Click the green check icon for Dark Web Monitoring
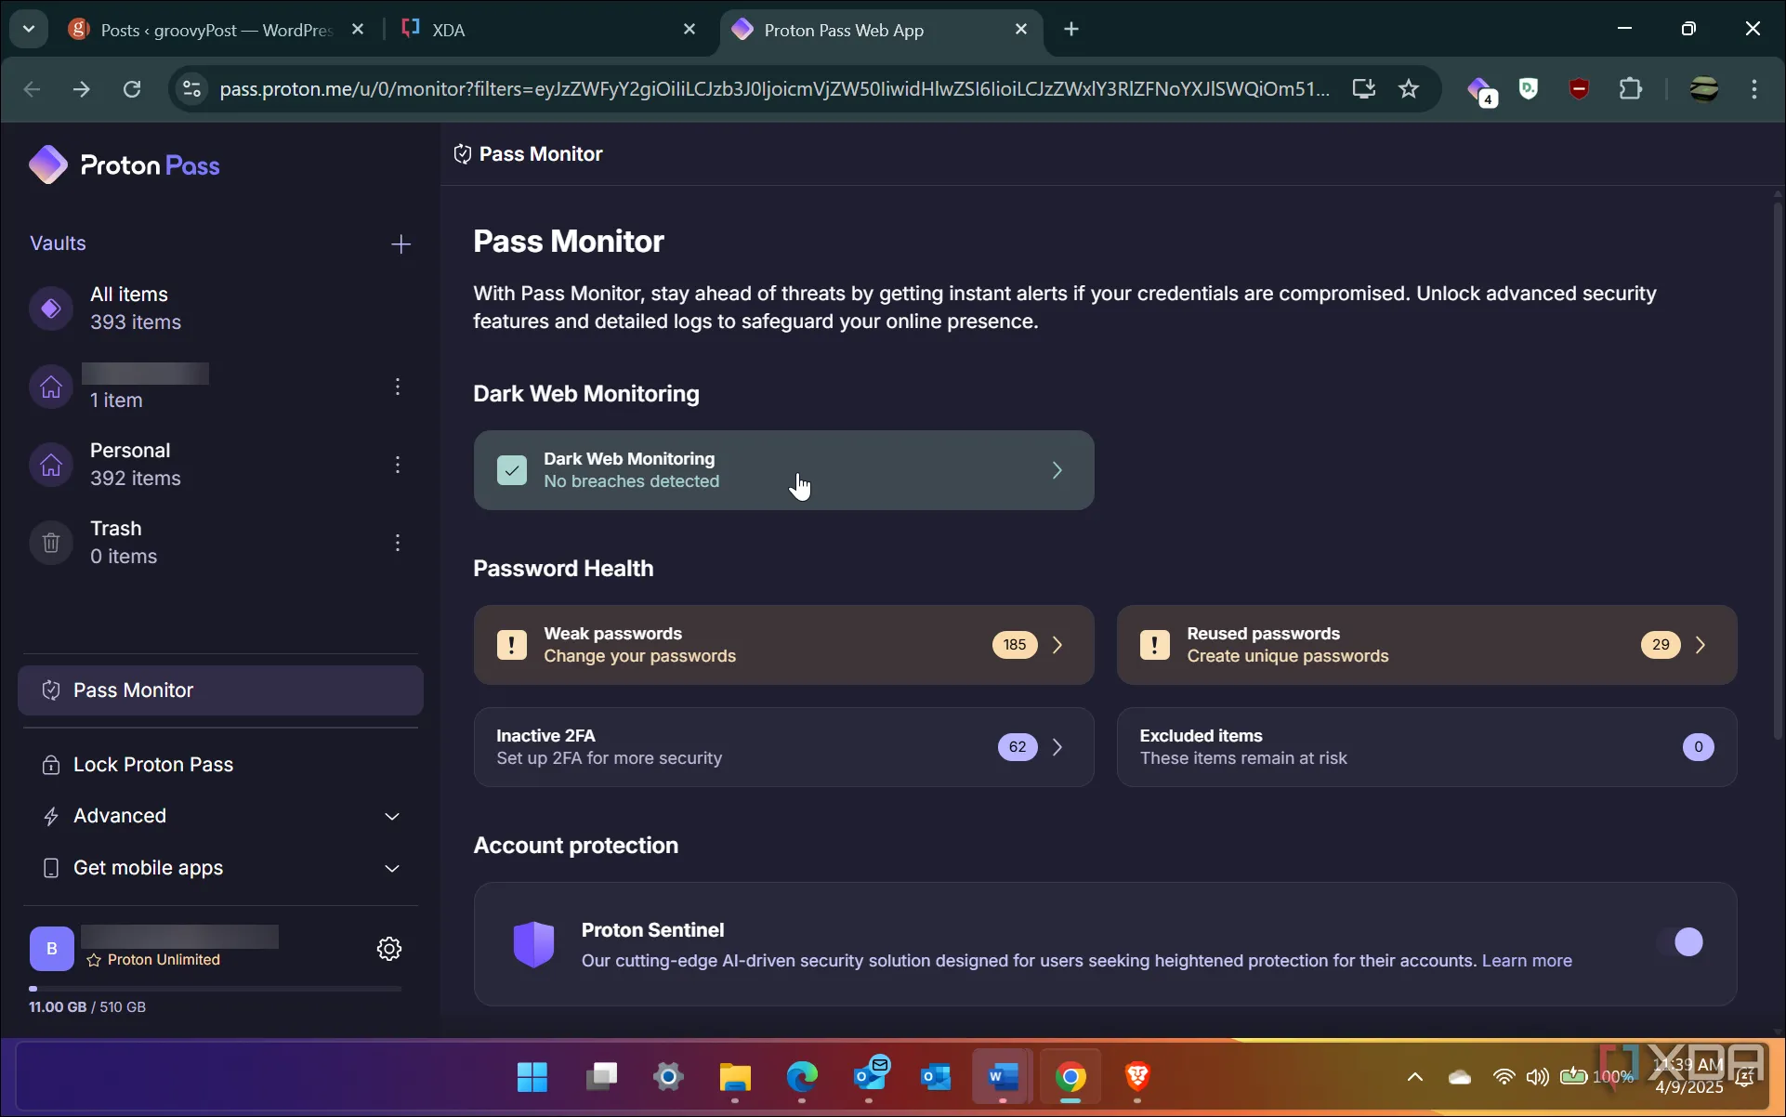This screenshot has height=1117, width=1786. pyautogui.click(x=511, y=470)
